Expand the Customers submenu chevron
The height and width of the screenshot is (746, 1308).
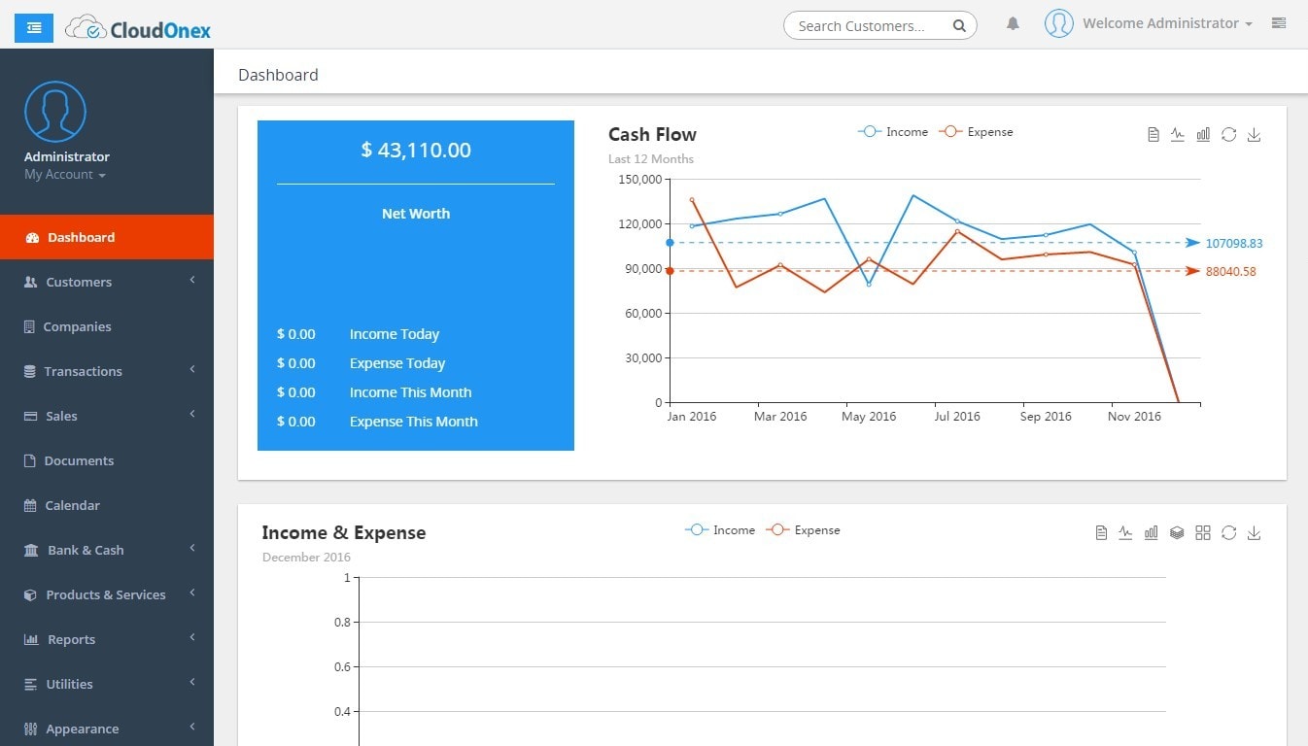(x=192, y=280)
